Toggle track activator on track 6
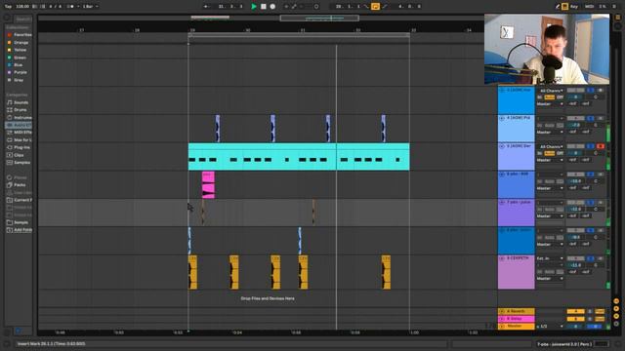Viewport: 625px width, 351px height. [x=575, y=175]
